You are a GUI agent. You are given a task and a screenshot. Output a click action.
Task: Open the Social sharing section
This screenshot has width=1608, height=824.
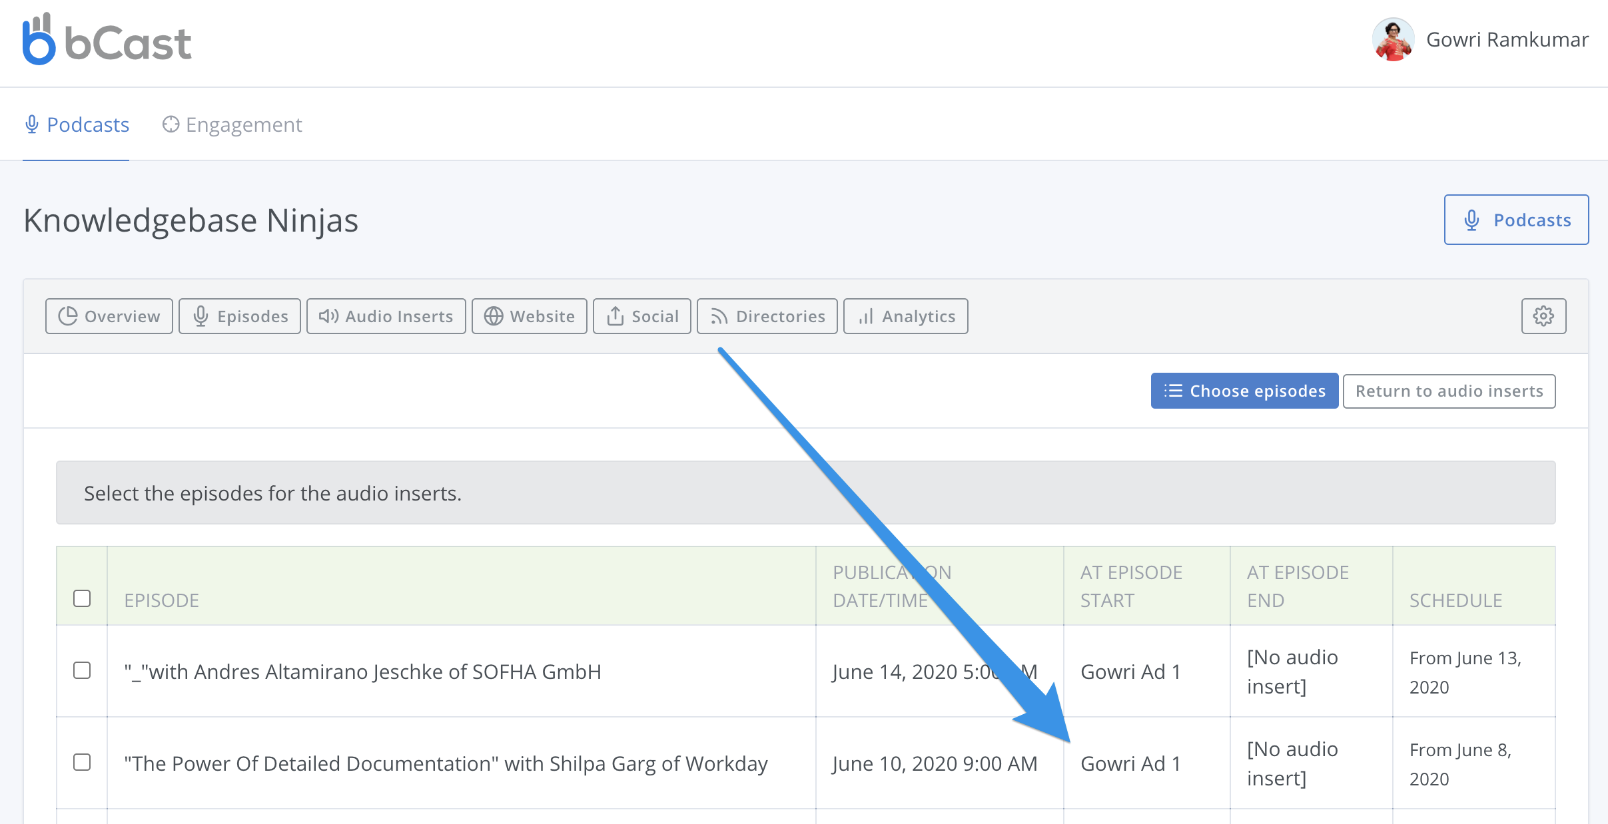coord(642,316)
